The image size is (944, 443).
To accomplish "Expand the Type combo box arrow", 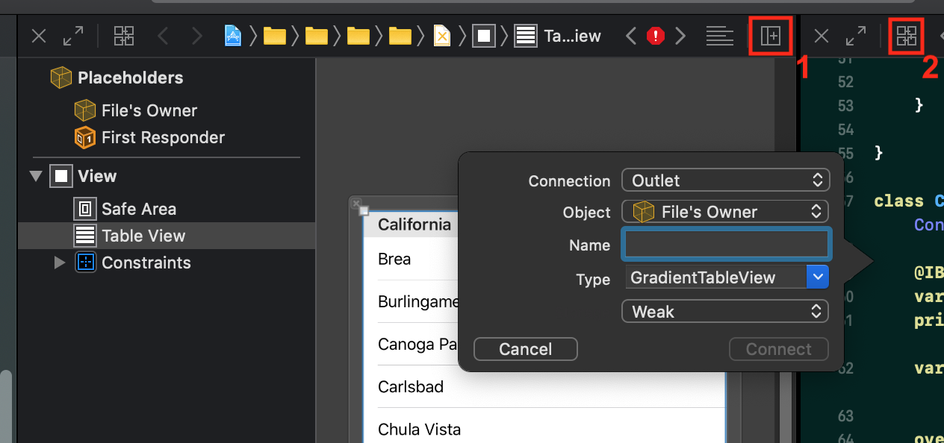I will 818,277.
